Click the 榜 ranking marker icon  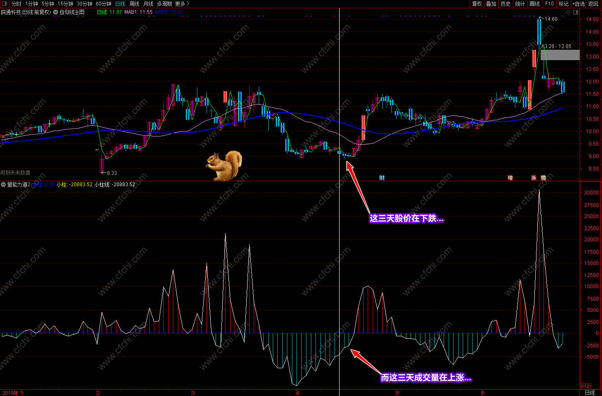click(543, 178)
